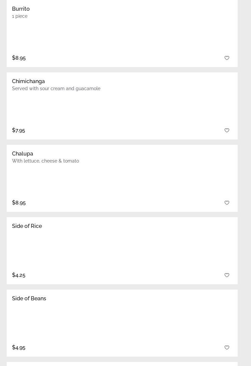This screenshot has width=251, height=366.
Task: Click the Chimichanga $7.95 price
Action: click(x=18, y=130)
